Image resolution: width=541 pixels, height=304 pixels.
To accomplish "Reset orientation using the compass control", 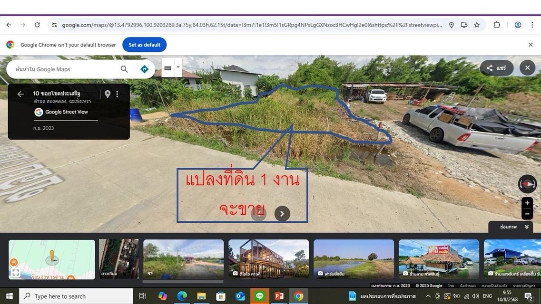I will coord(527,184).
